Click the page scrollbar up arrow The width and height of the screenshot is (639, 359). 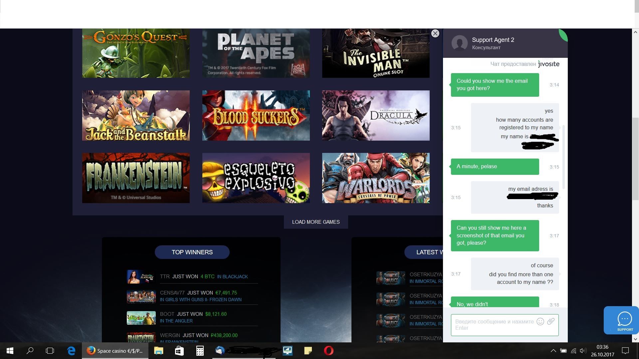(635, 32)
